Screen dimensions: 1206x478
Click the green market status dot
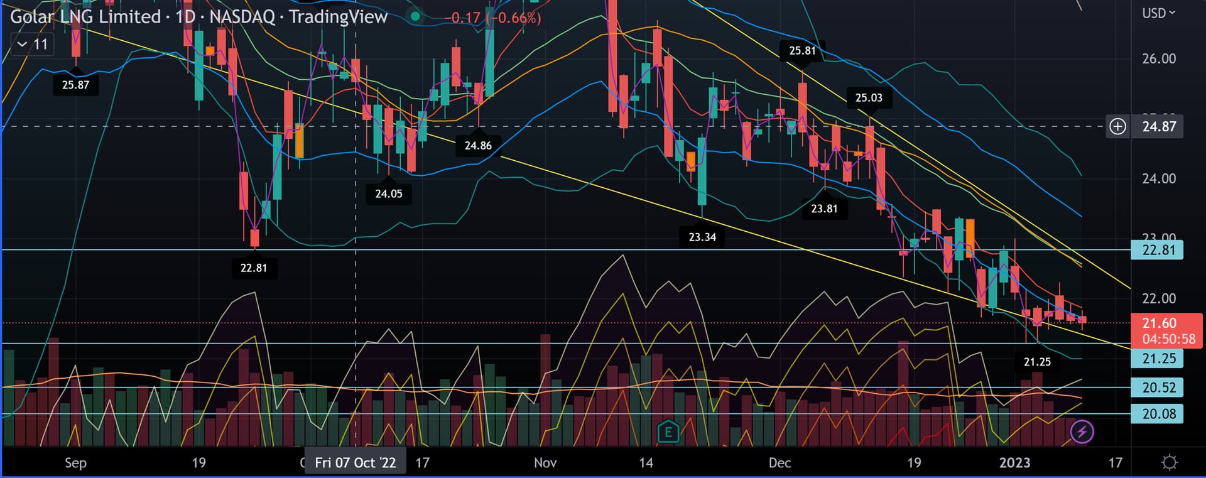pos(415,16)
